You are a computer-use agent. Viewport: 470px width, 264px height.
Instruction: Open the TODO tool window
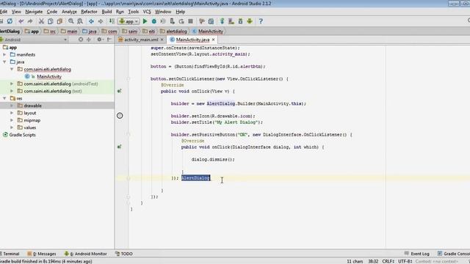(x=124, y=254)
